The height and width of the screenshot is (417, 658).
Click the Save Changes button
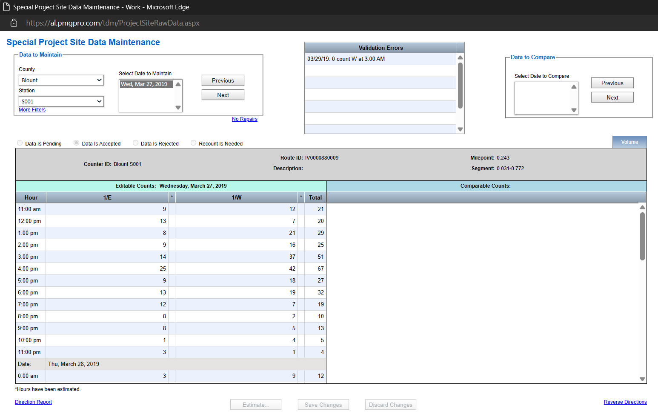pos(323,404)
